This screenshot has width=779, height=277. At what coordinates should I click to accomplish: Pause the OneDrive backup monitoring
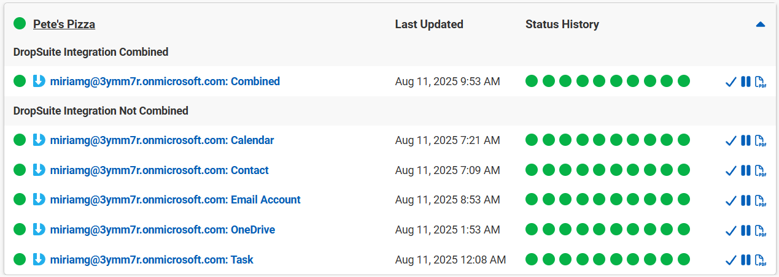pyautogui.click(x=746, y=230)
